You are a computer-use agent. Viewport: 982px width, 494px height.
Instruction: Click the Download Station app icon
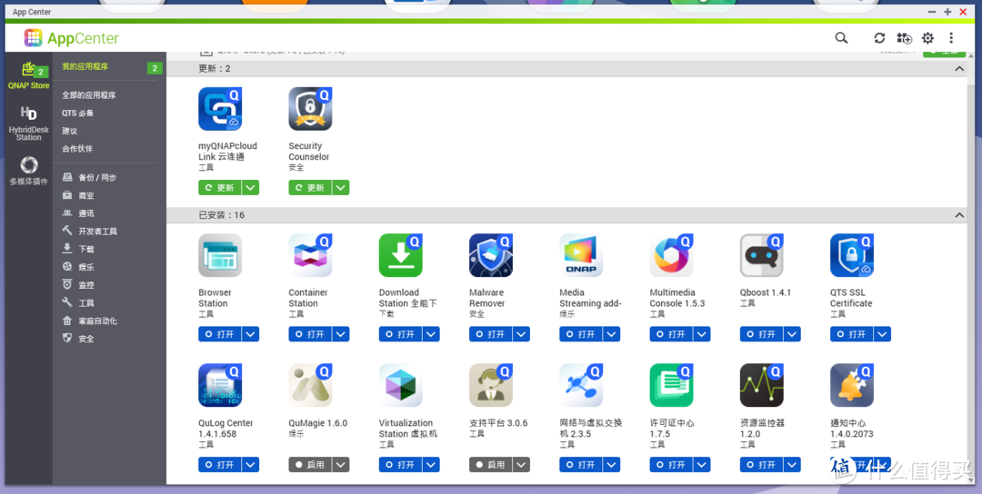(x=400, y=255)
